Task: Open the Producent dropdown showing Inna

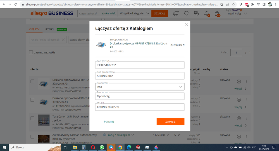Action: (140, 87)
